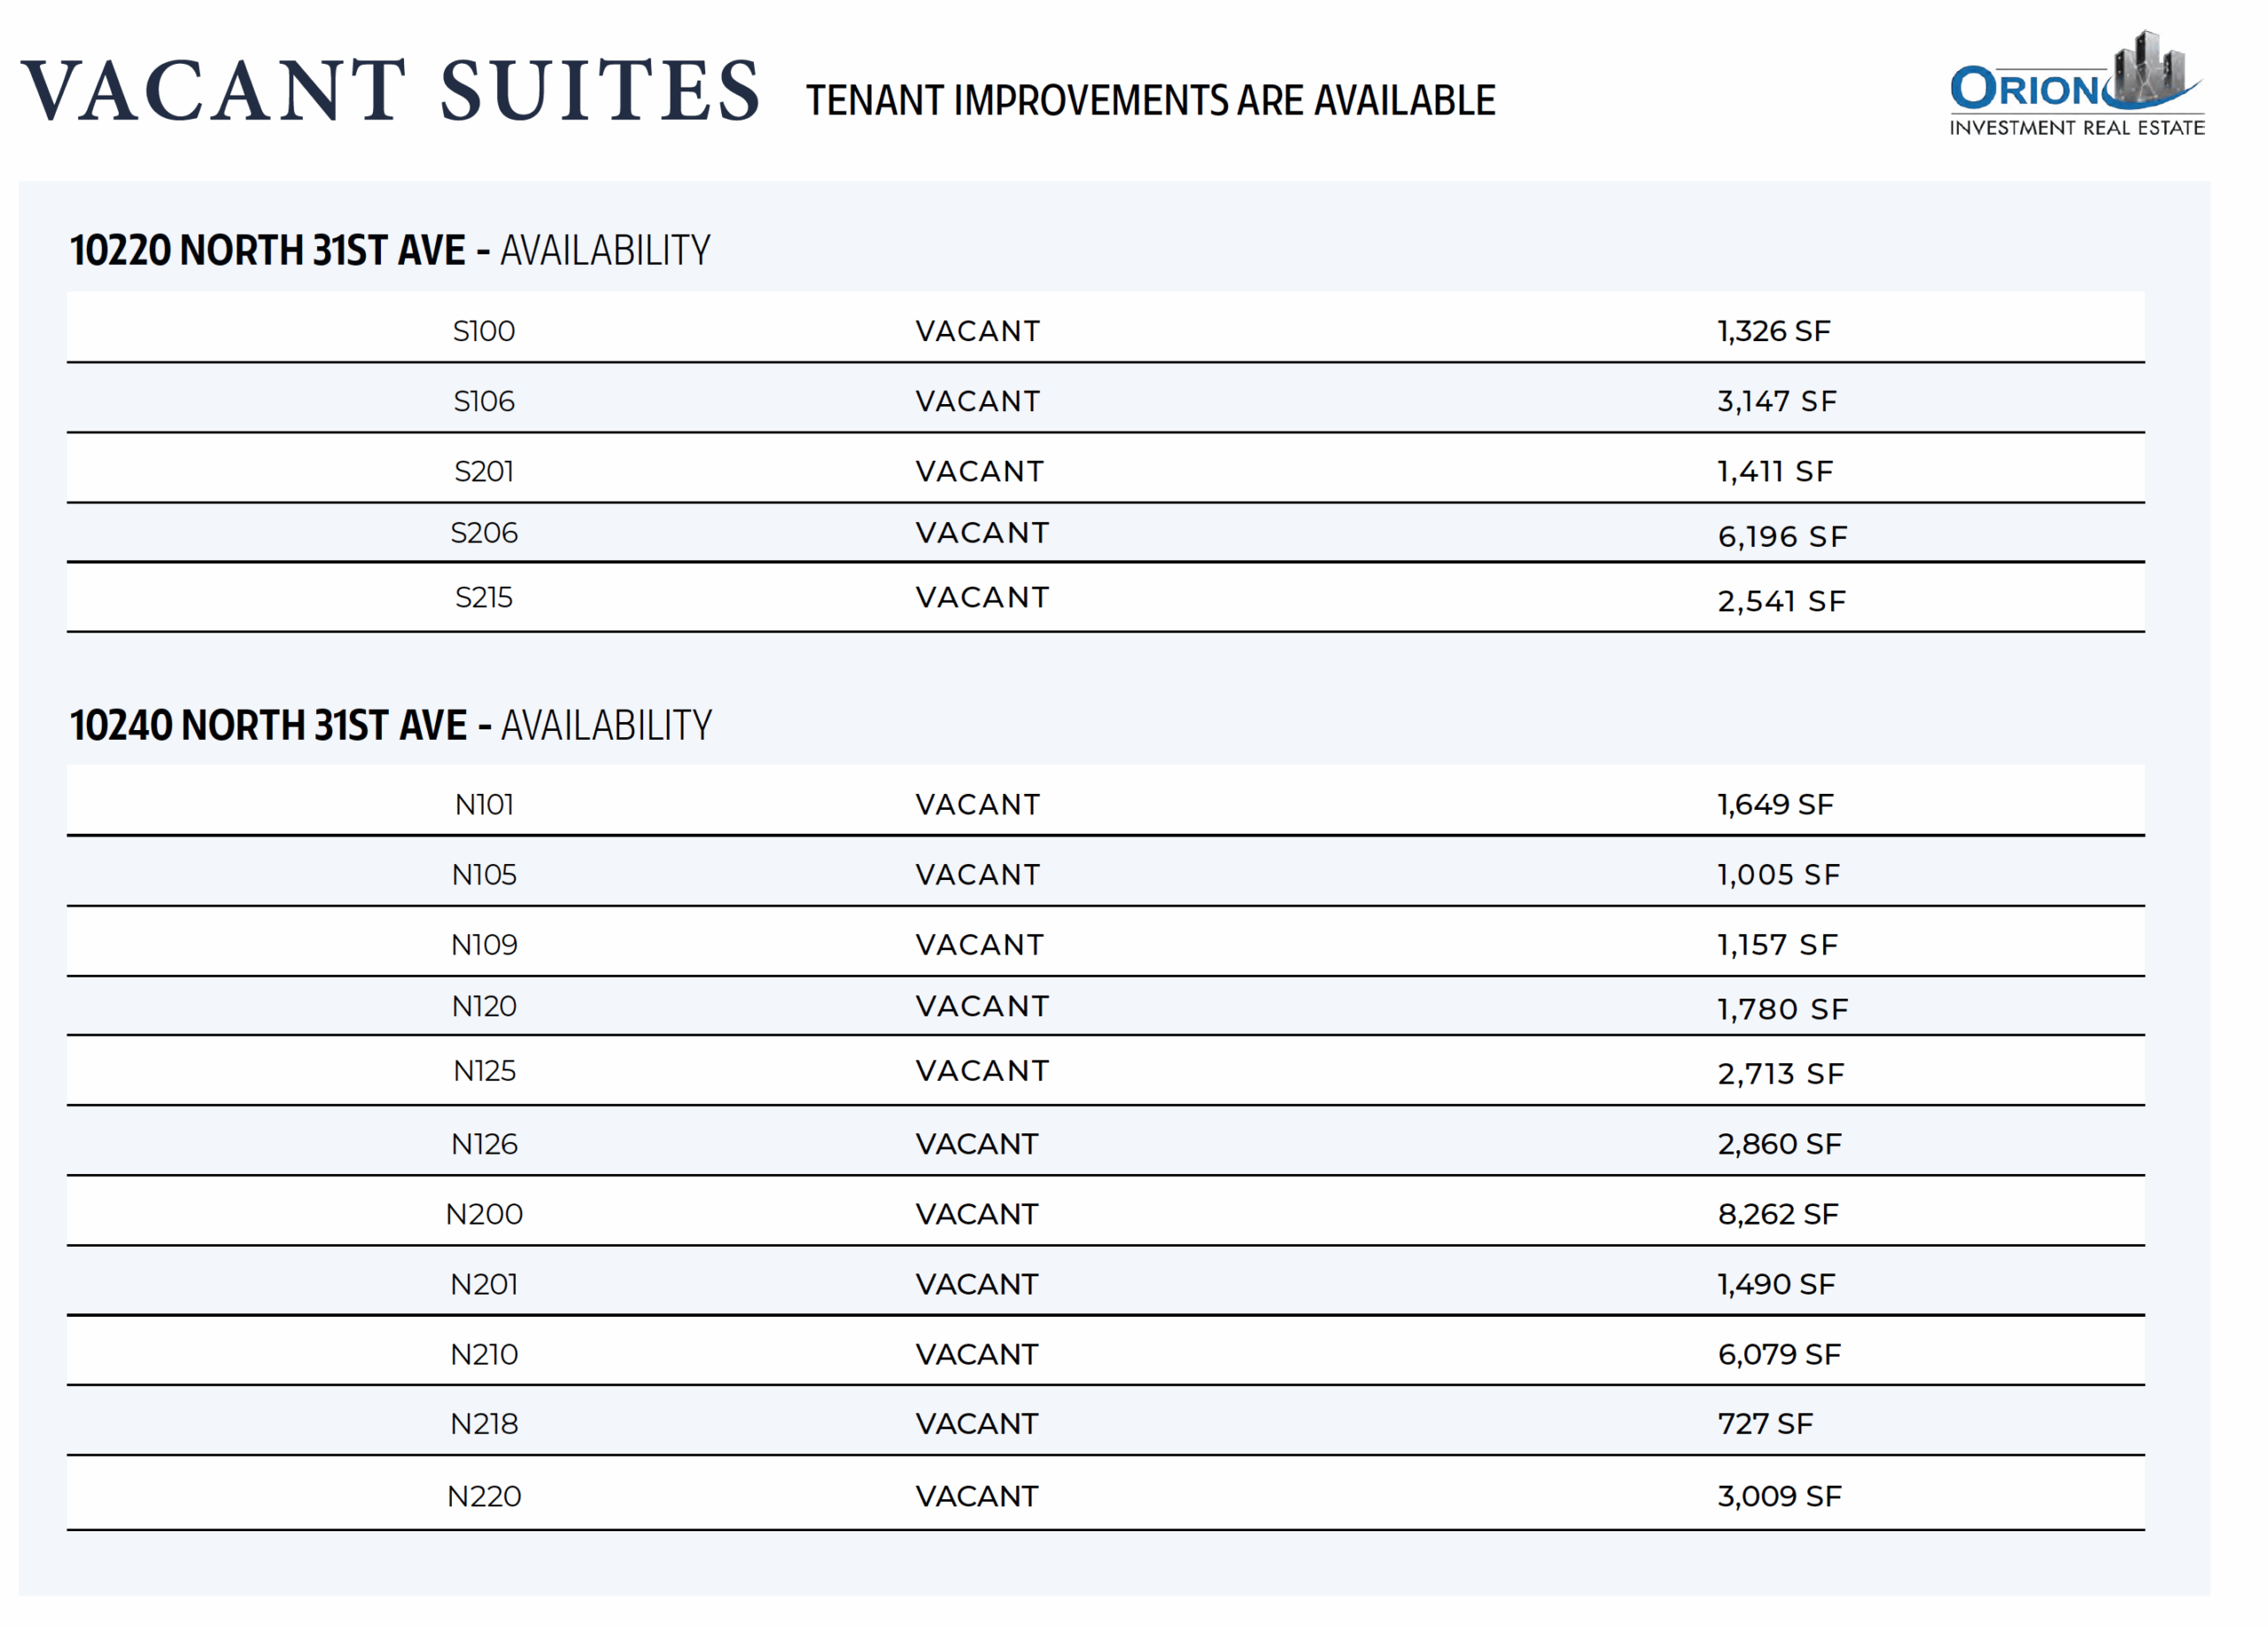This screenshot has width=2268, height=1626.
Task: Click the 8,262 SF size for N200
Action: point(1778,1213)
